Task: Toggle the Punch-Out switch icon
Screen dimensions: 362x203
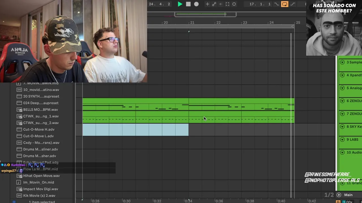Action: tap(293, 4)
